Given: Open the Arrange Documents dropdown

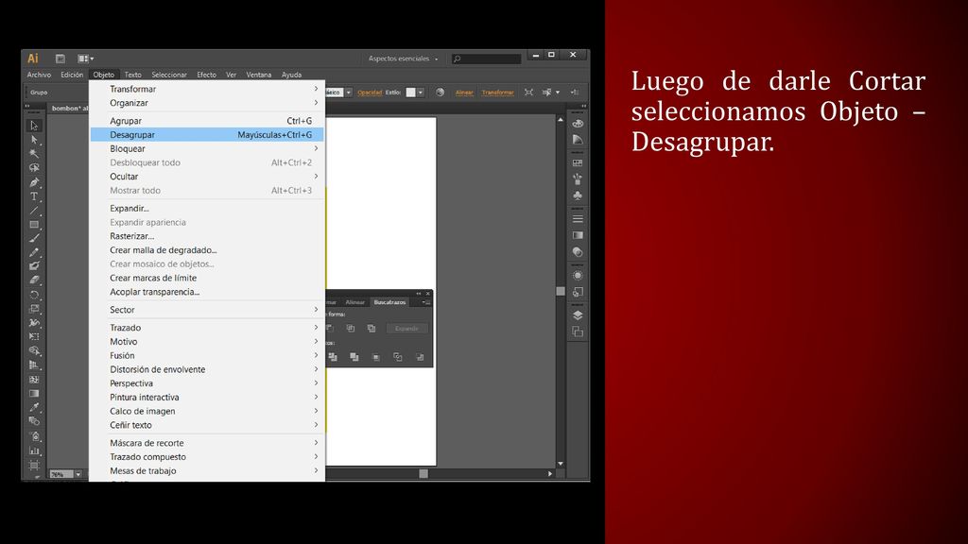Looking at the screenshot, I should point(86,59).
